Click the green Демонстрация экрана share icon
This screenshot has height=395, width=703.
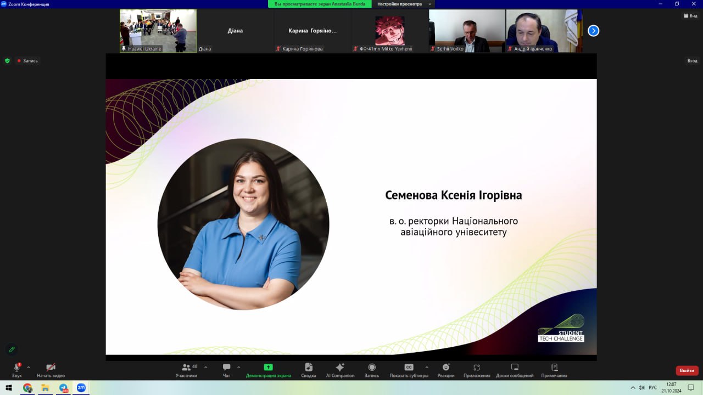coord(268,367)
